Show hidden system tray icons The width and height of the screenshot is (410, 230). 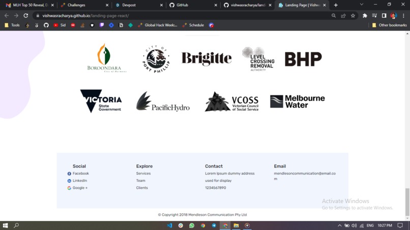(339, 225)
